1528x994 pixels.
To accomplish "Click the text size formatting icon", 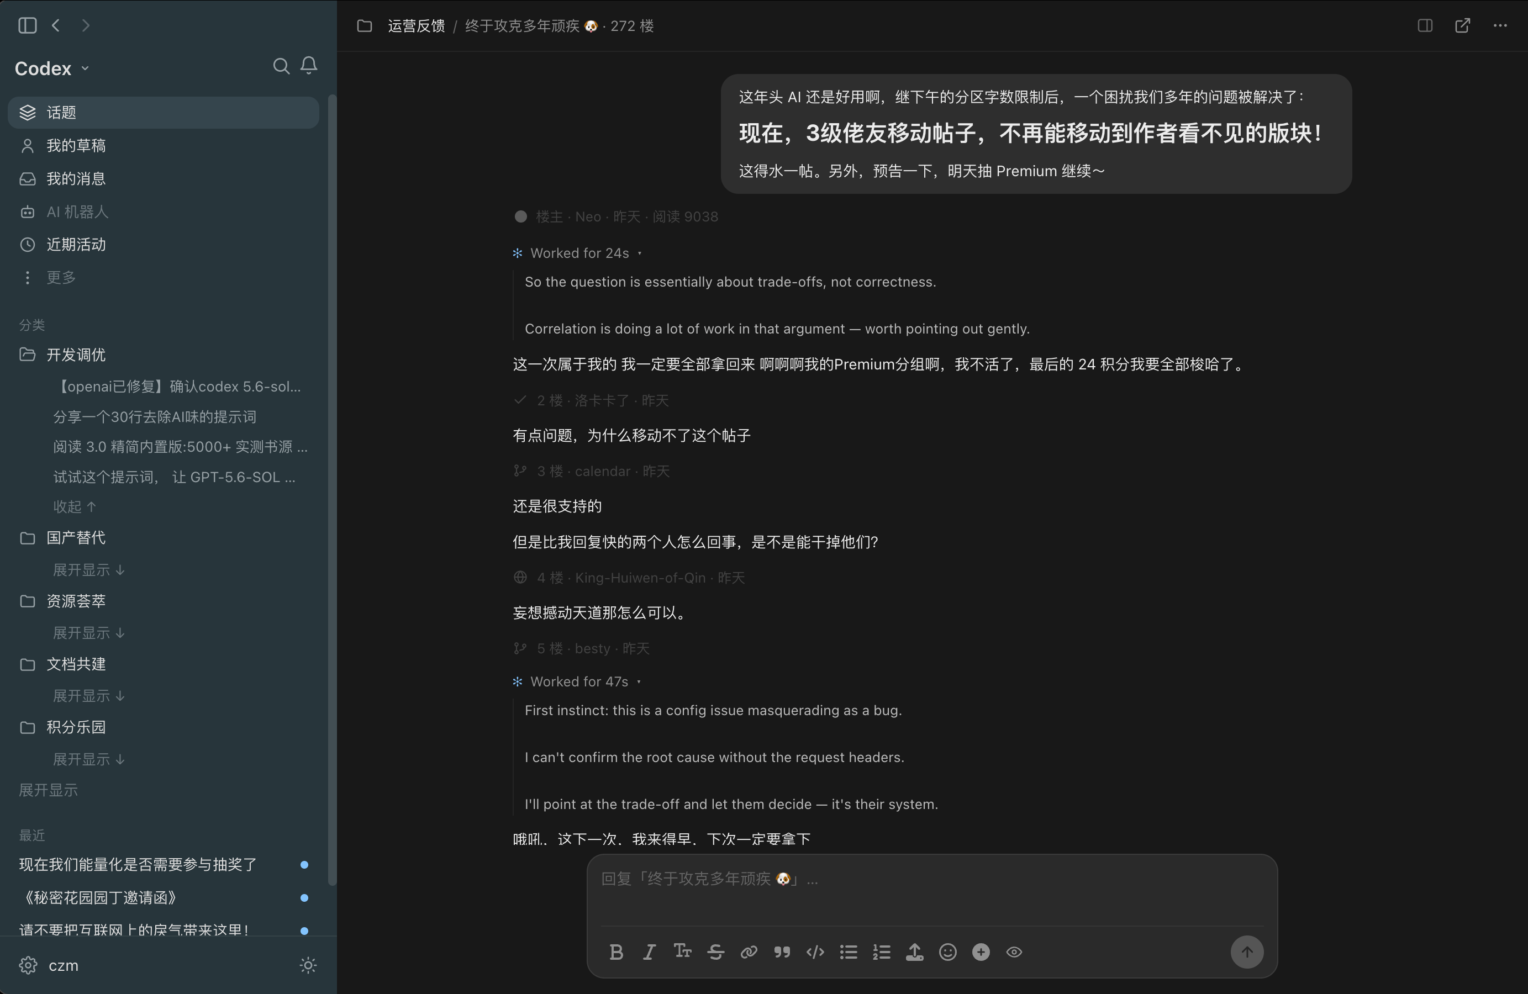I will click(682, 951).
